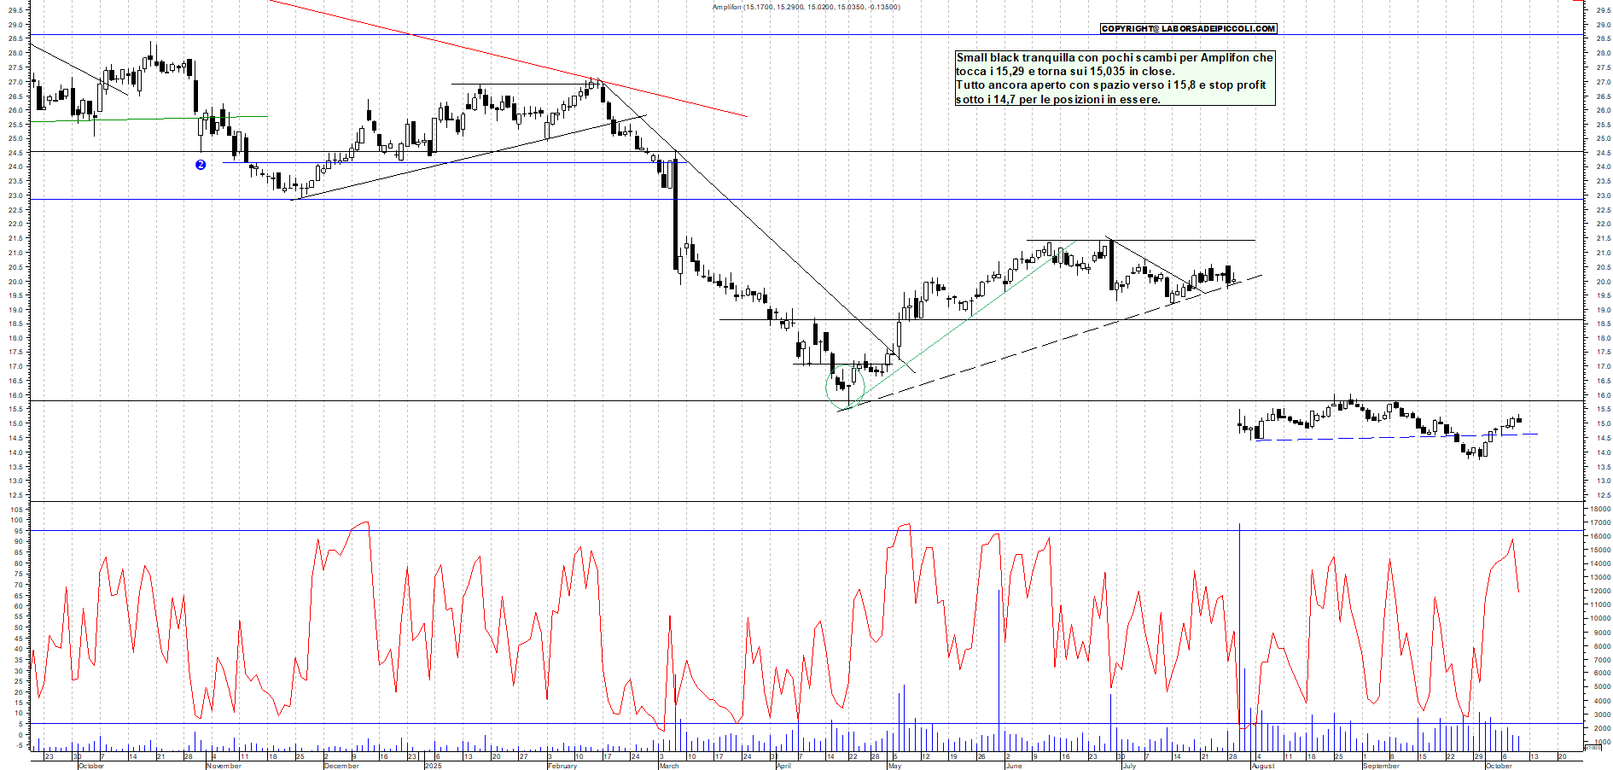Open the LABORSADEIPICCOLI.COM copyright label
This screenshot has width=1613, height=770.
coord(1188,28)
